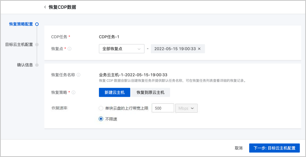This screenshot has height=157, width=306.
Task: Click the 恢复策略配置 step label
Action: click(21, 24)
